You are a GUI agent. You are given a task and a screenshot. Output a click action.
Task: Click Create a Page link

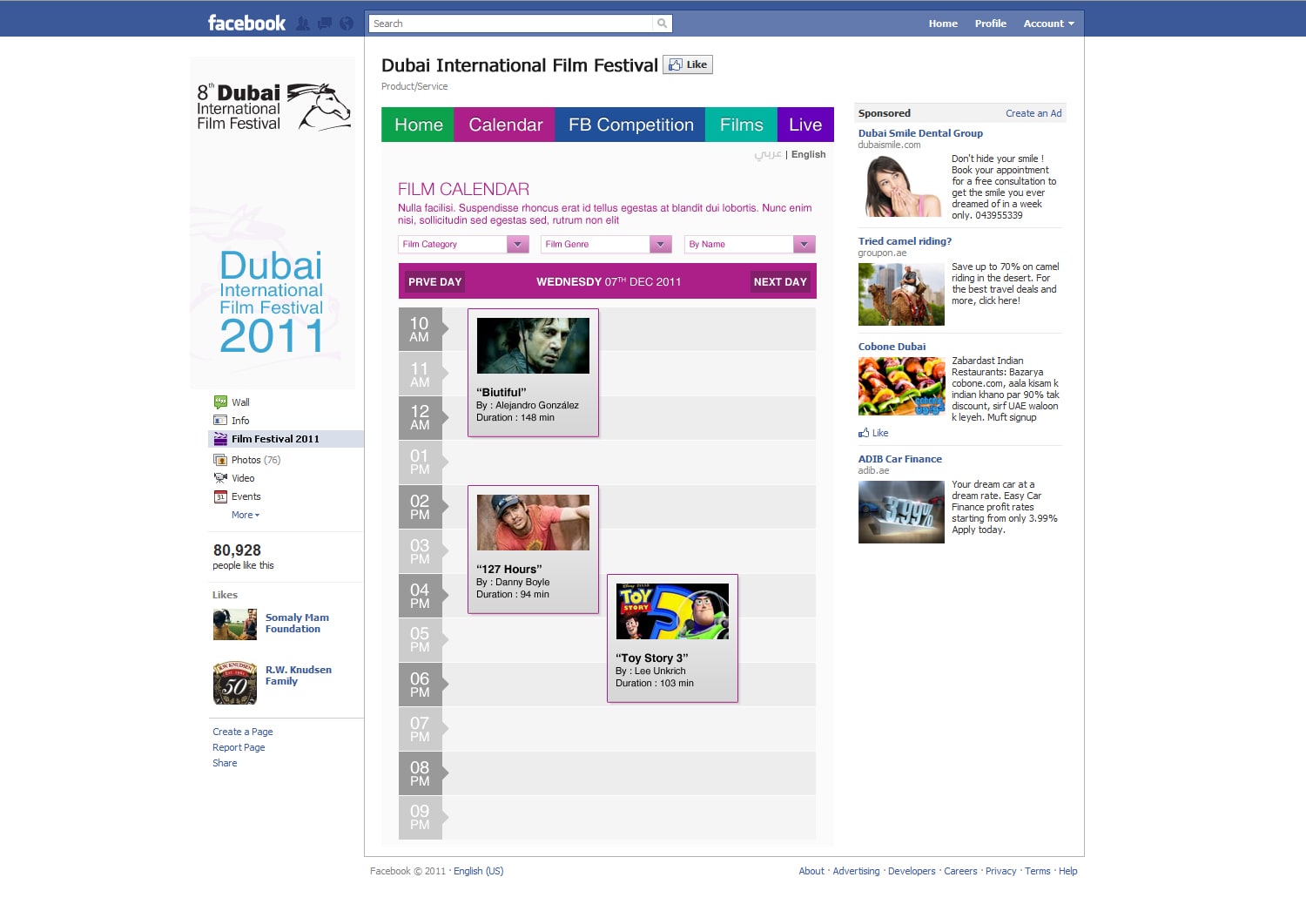point(243,732)
